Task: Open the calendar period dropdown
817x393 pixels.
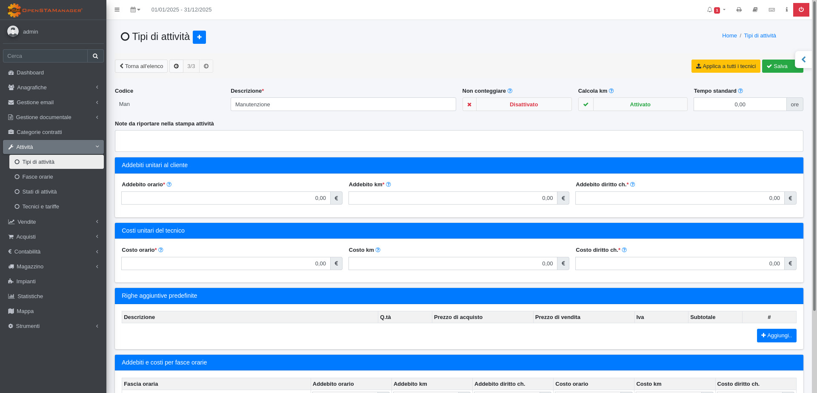Action: coord(135,10)
